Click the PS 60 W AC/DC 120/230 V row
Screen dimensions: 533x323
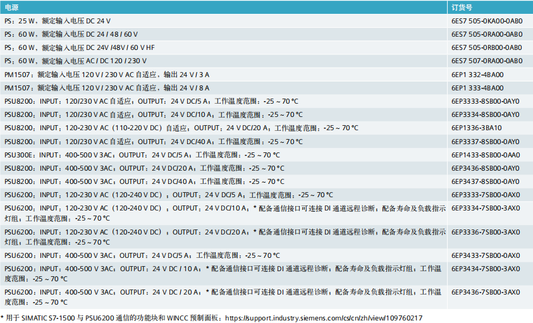coord(267,61)
